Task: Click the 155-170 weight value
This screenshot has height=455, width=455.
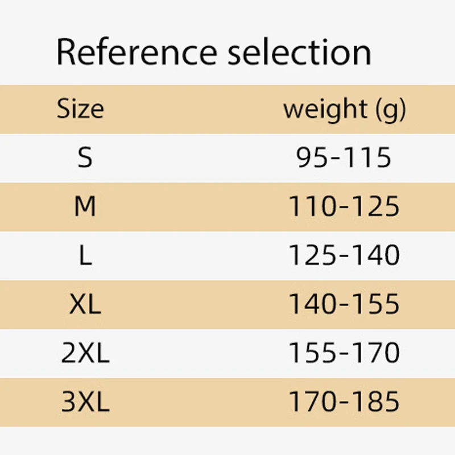Action: click(344, 354)
